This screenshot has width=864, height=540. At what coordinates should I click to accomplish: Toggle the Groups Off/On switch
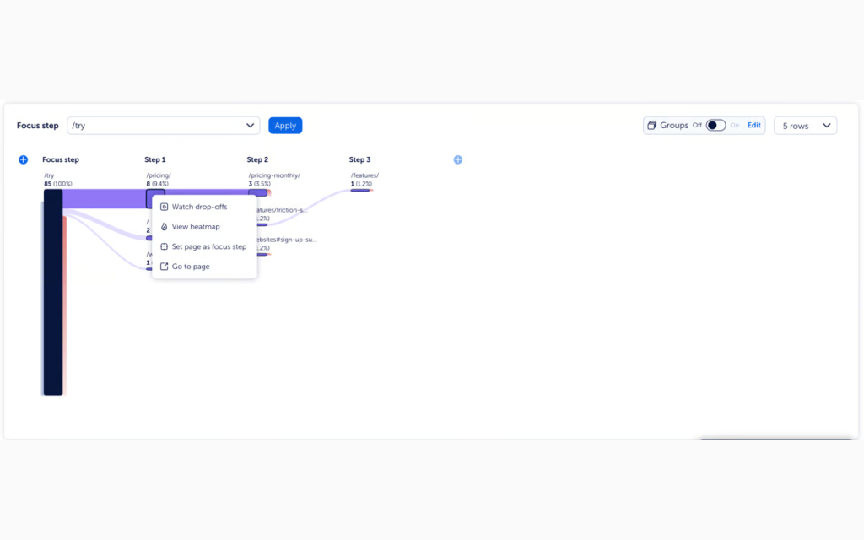715,126
